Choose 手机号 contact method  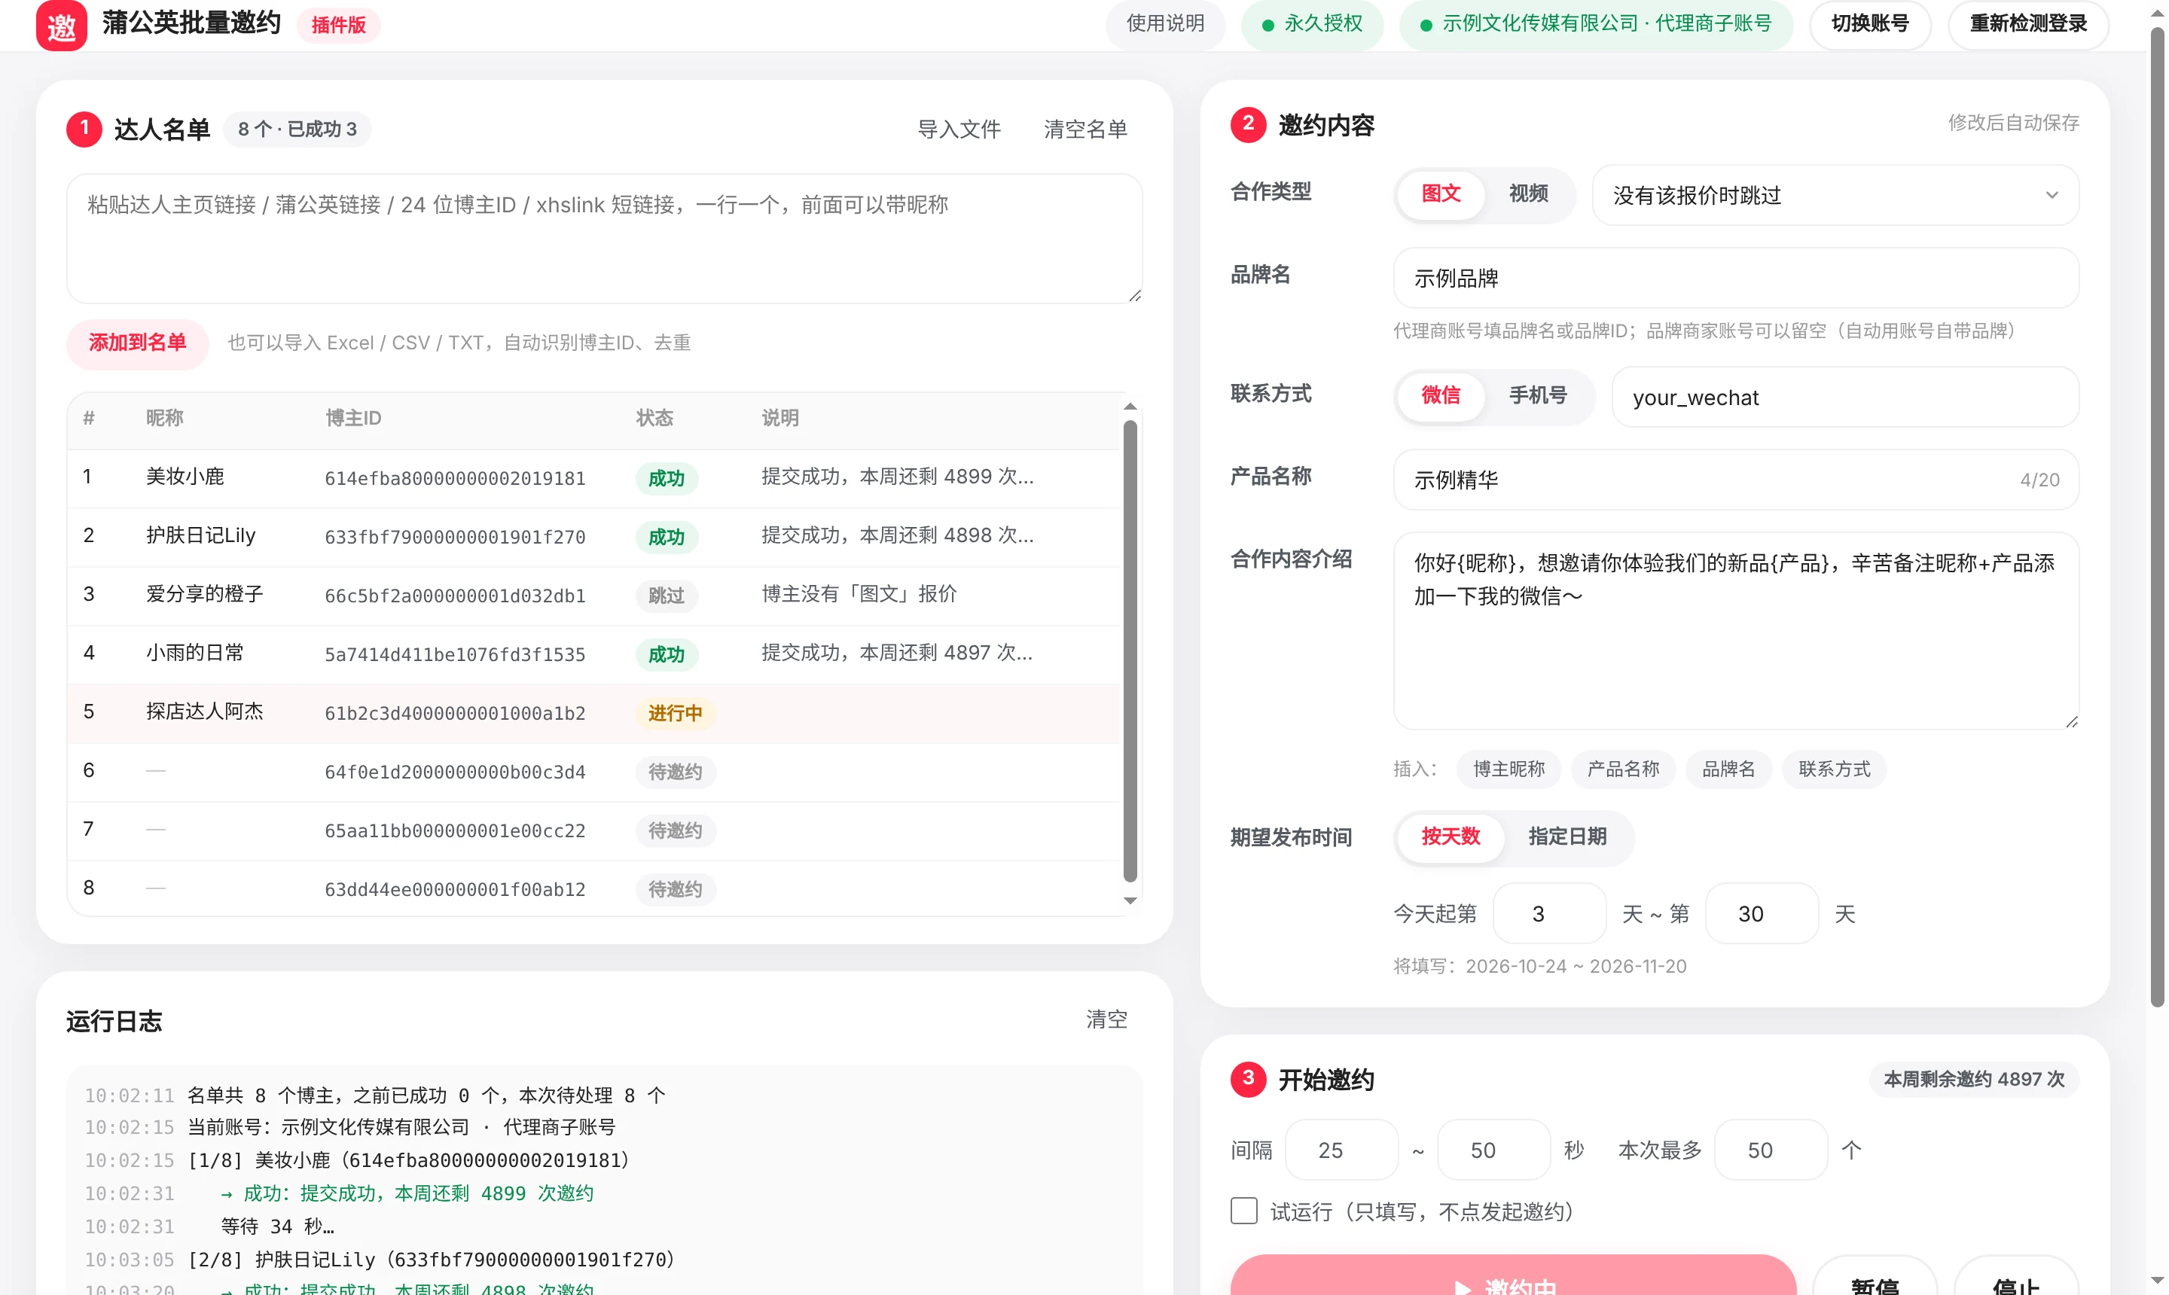[1539, 395]
